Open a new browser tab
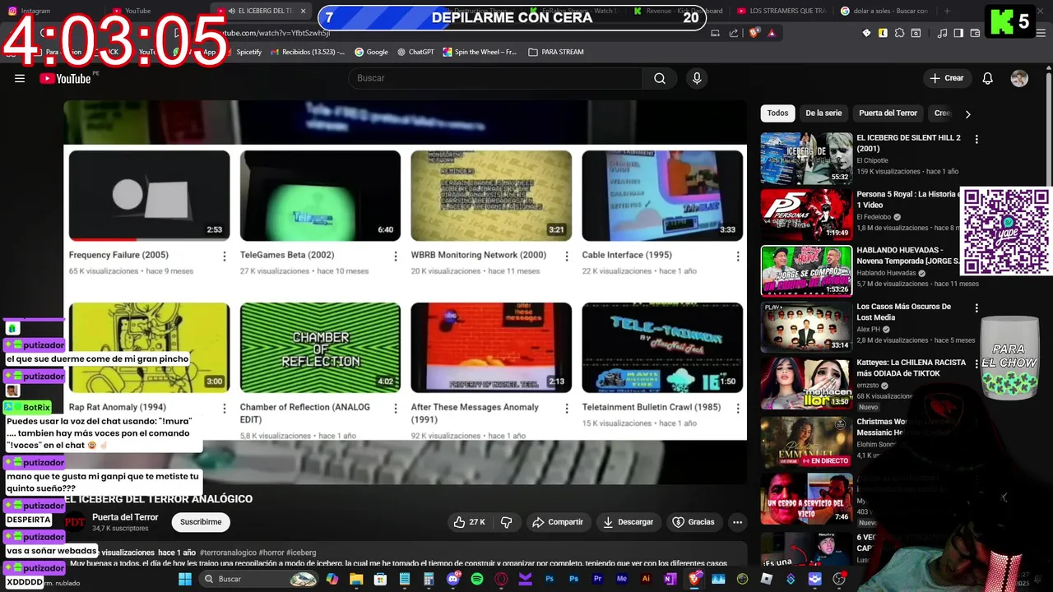1053x592 pixels. pyautogui.click(x=947, y=11)
